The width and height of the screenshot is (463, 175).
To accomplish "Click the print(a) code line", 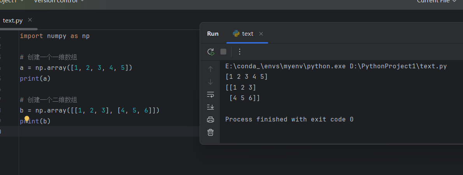I will click(35, 78).
